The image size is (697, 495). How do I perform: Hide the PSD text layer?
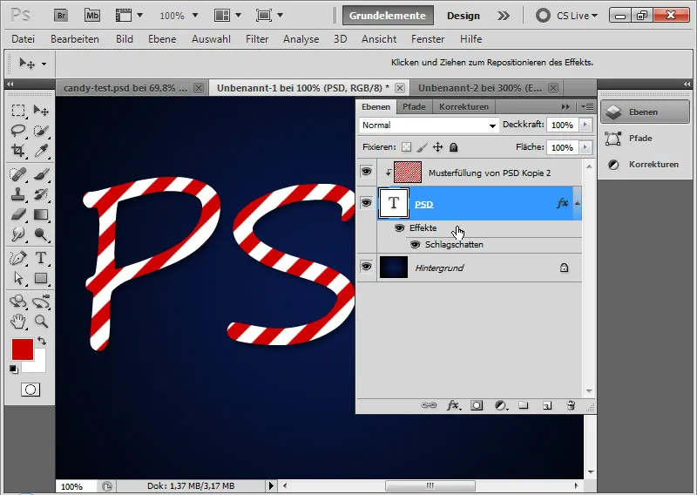click(x=366, y=203)
